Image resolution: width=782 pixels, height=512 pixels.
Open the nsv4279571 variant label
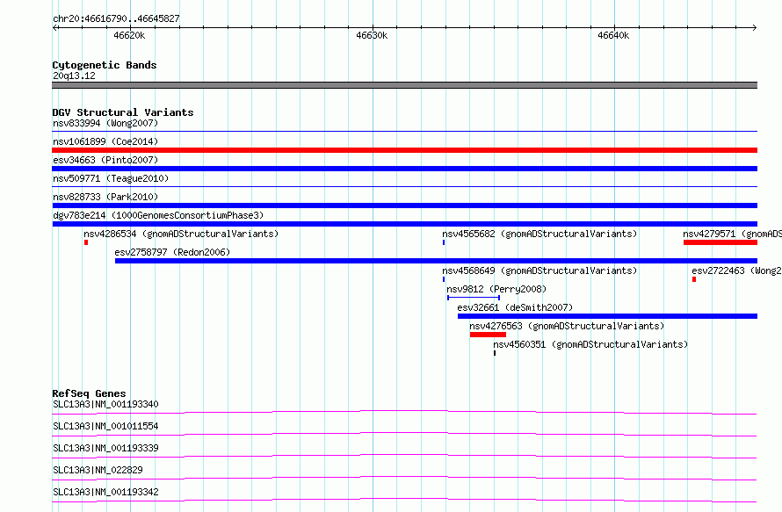(732, 234)
